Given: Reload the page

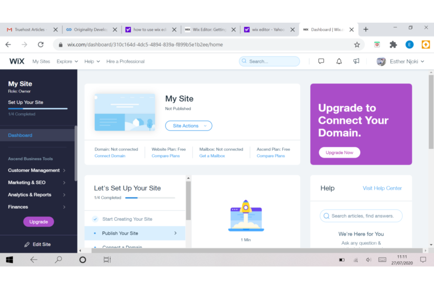Looking at the screenshot, I should (x=41, y=45).
